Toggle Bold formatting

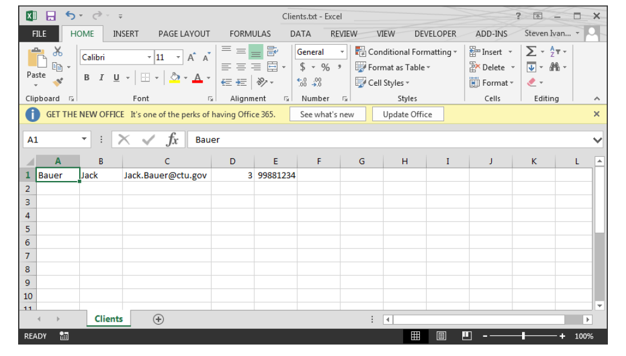coord(86,78)
